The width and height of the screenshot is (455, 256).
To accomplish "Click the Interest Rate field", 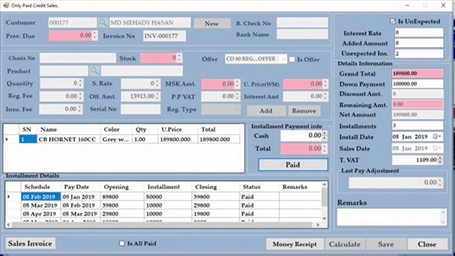I will click(x=419, y=33).
